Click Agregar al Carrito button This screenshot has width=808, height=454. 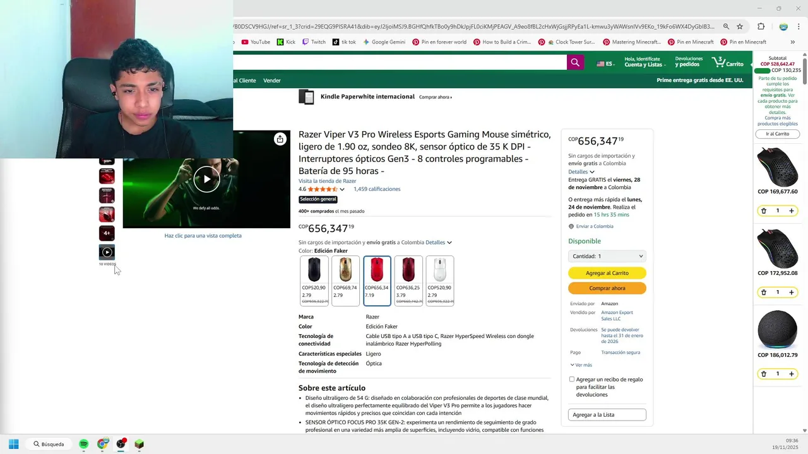pos(607,273)
